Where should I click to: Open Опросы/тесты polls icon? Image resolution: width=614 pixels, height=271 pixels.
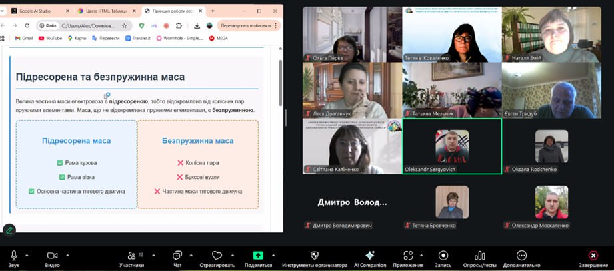pos(479,256)
